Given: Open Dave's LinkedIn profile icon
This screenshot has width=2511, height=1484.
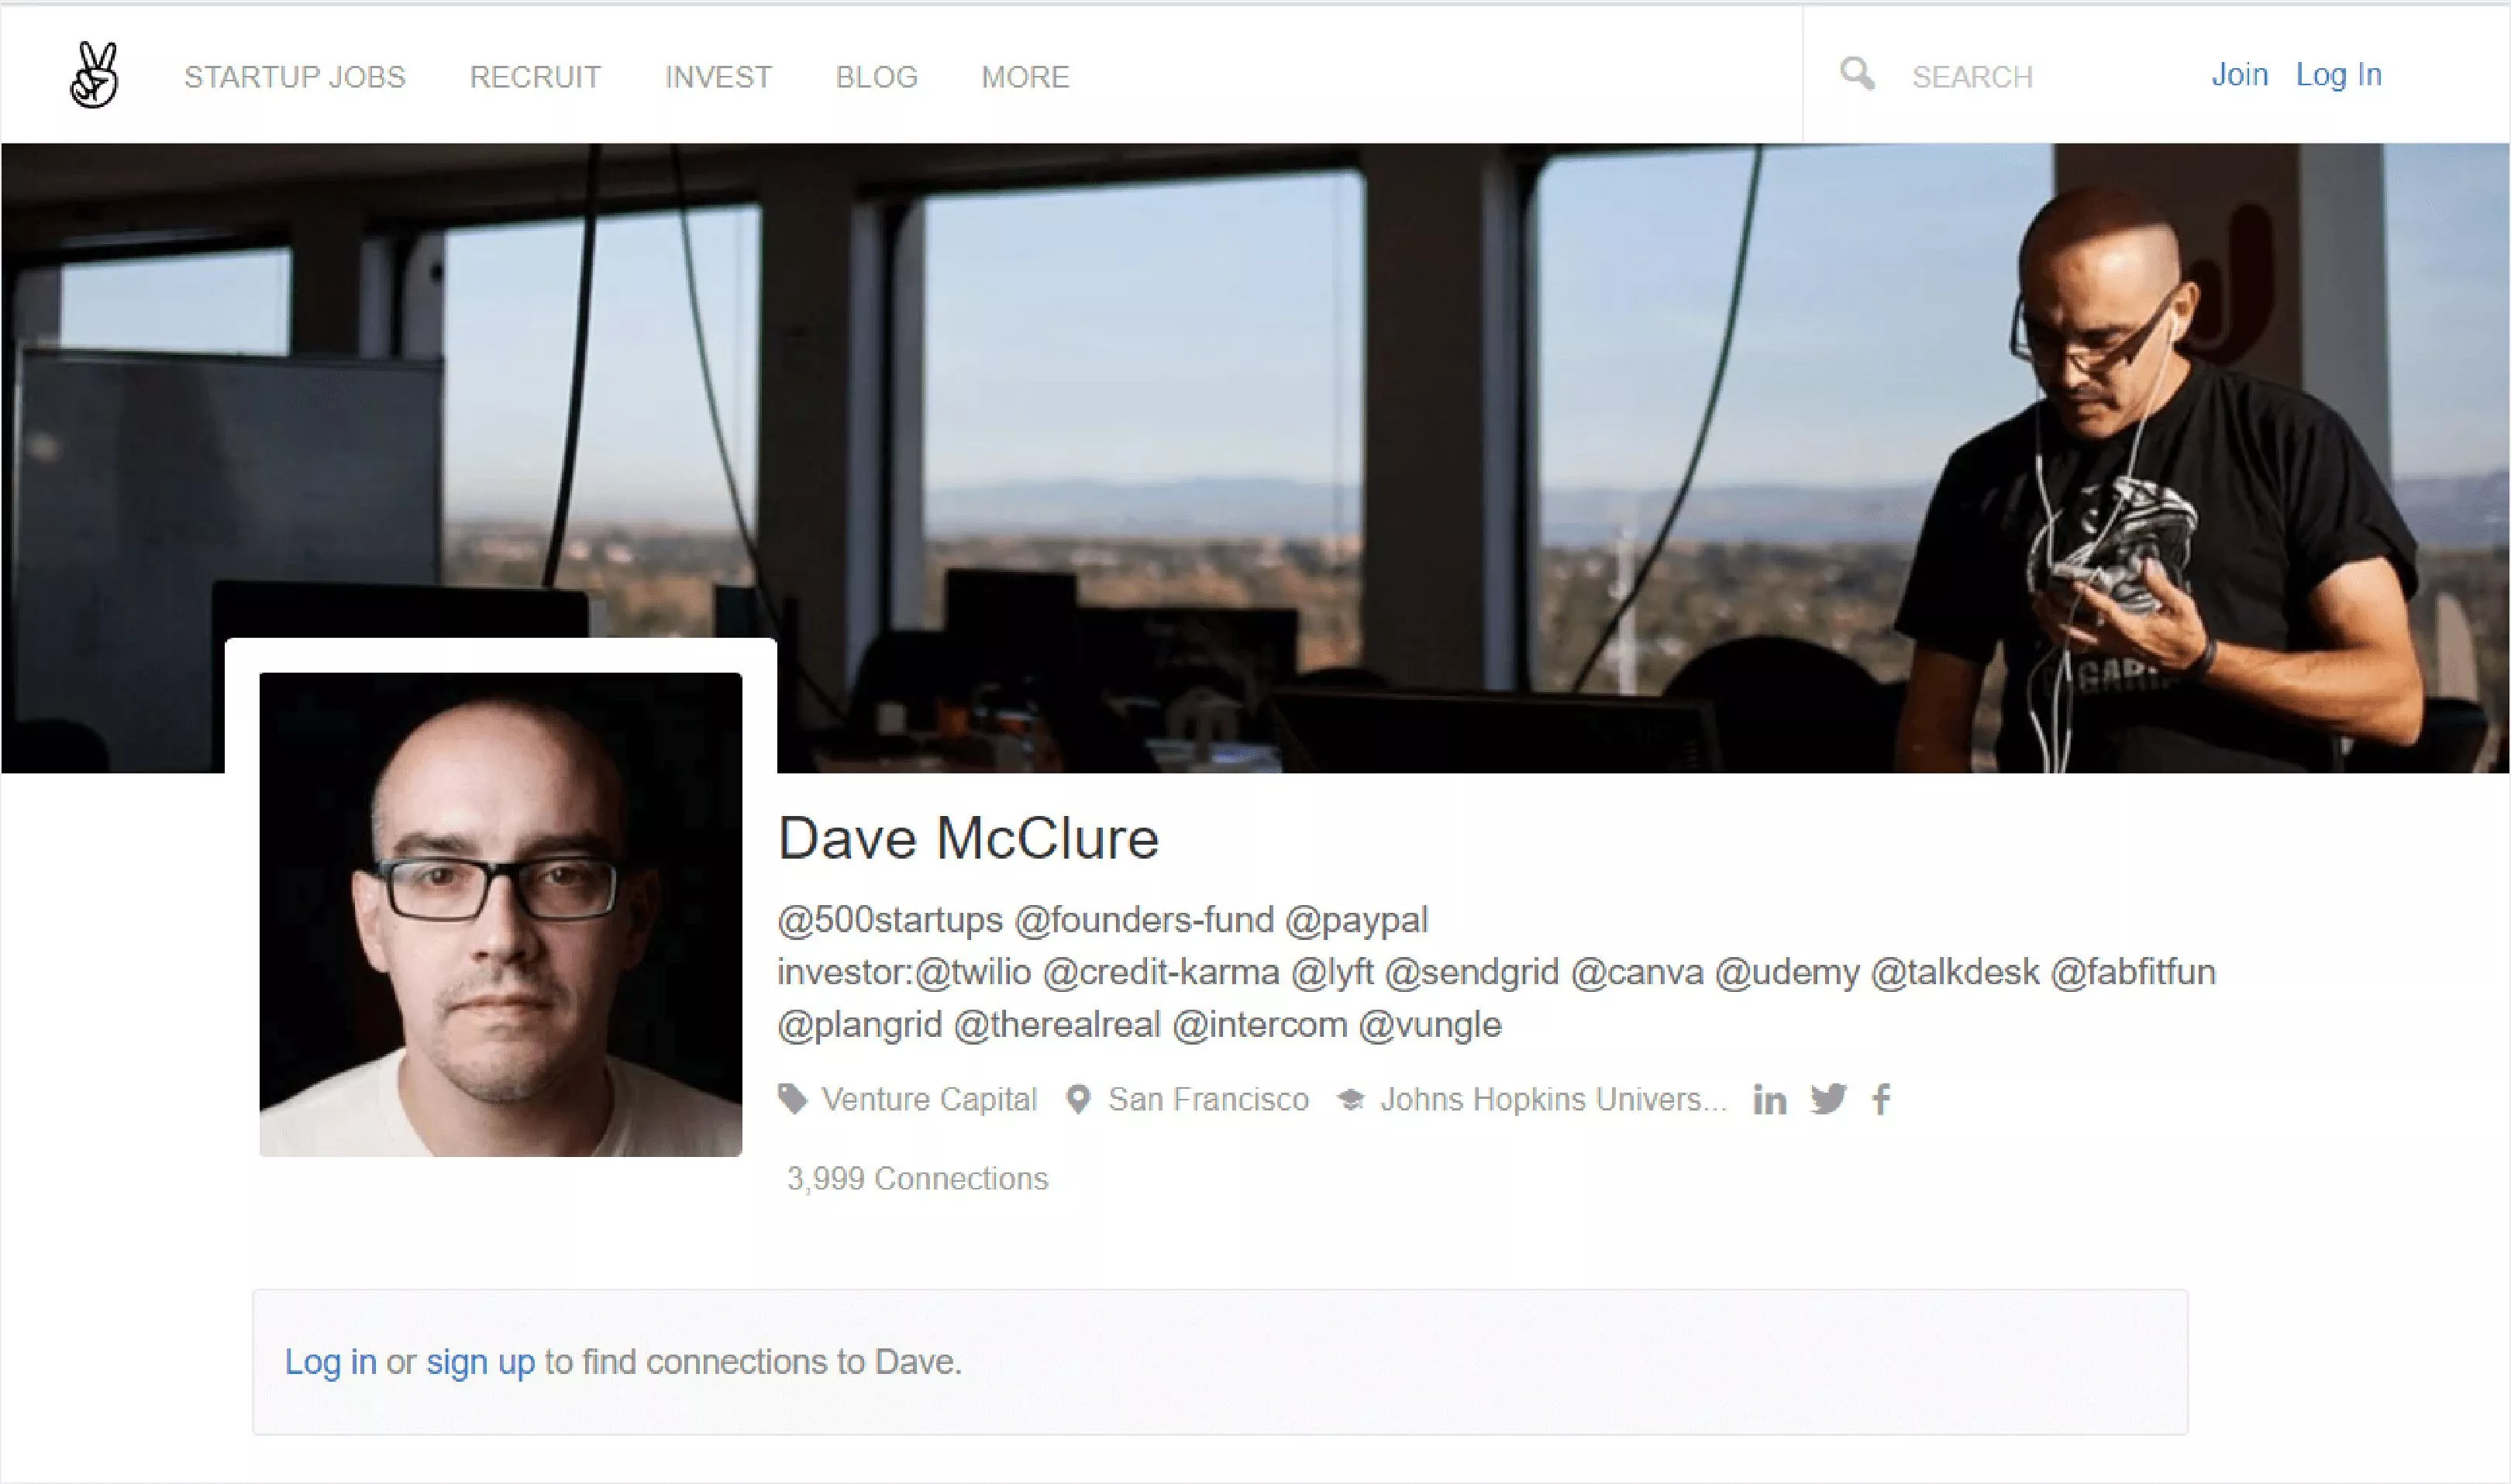Looking at the screenshot, I should (1769, 1100).
